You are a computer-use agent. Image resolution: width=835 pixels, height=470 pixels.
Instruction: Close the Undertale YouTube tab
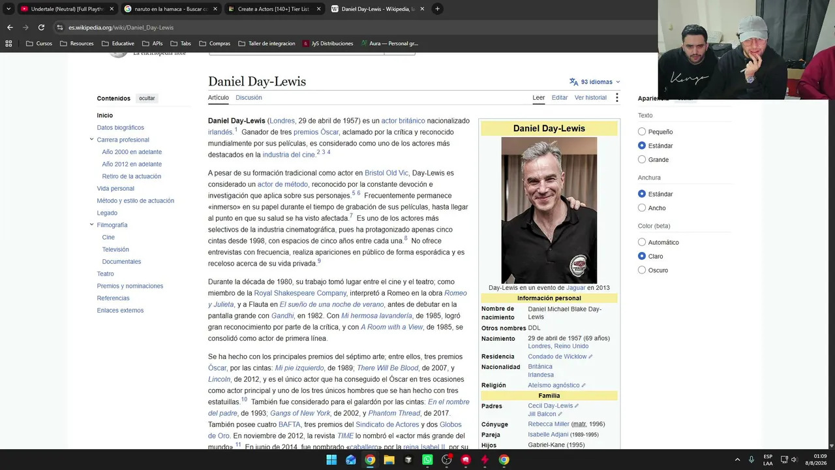(112, 9)
